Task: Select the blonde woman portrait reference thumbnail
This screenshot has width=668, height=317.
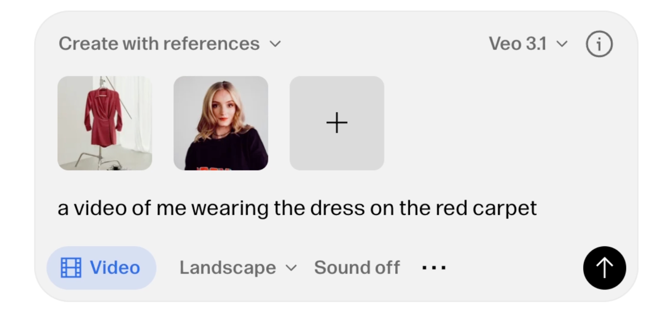Action: (221, 123)
